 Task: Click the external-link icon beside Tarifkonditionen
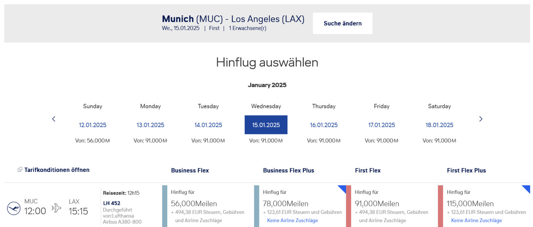pyautogui.click(x=20, y=170)
